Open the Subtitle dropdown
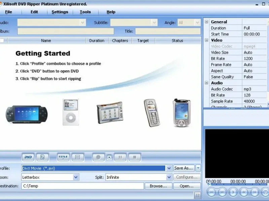The width and height of the screenshot is (269, 201). point(154,22)
